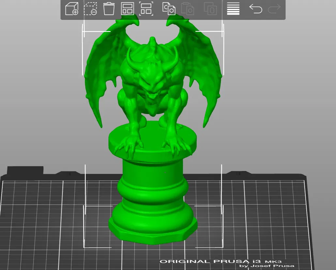Click the Delete all trash icon
The image size is (336, 270).
click(x=109, y=9)
